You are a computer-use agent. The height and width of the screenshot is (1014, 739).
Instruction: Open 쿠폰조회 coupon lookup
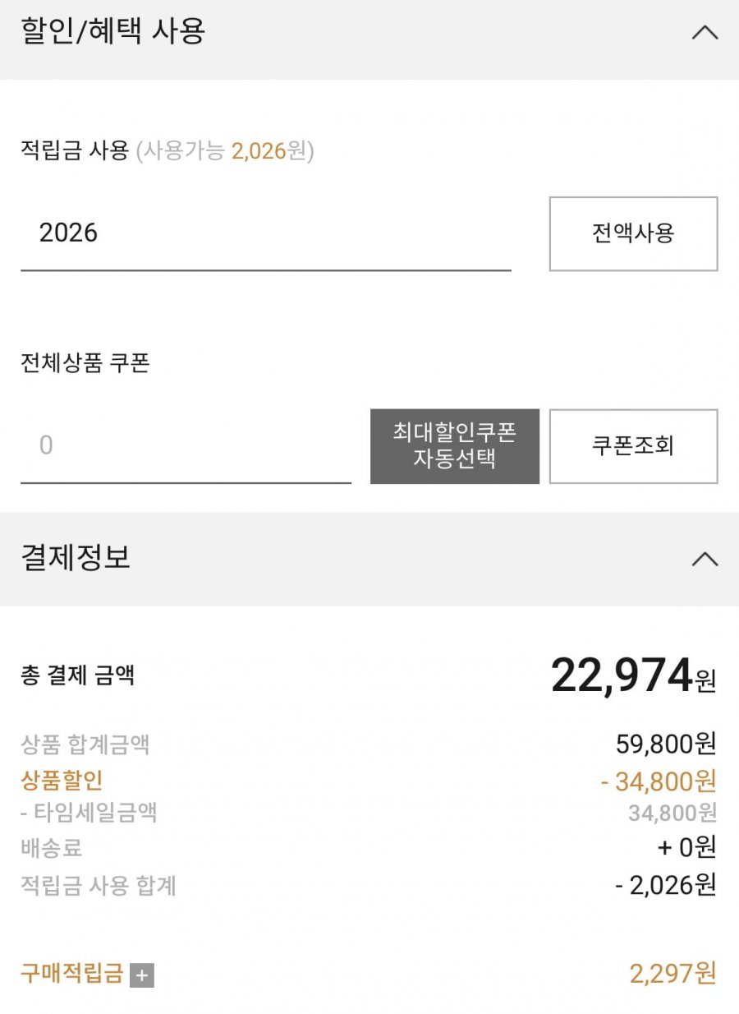coord(633,445)
